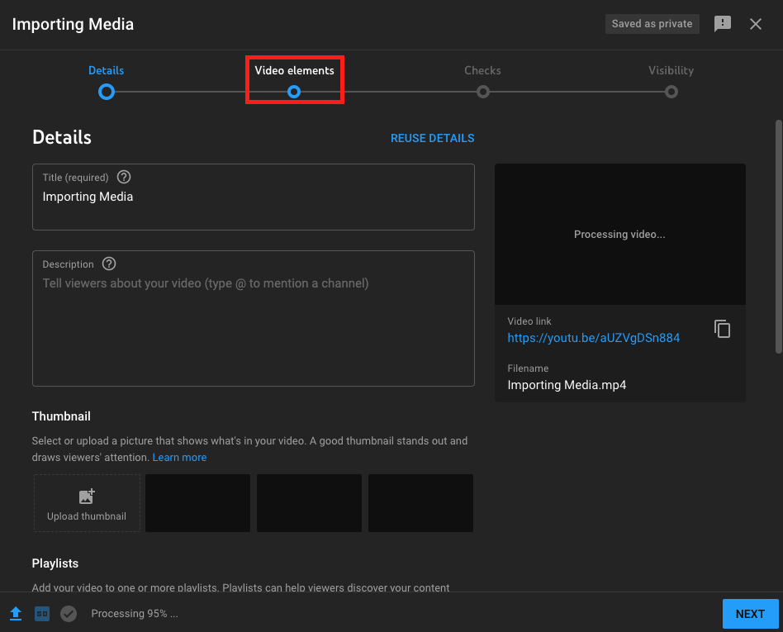
Task: Copy the video link with the copy icon
Action: tap(722, 329)
